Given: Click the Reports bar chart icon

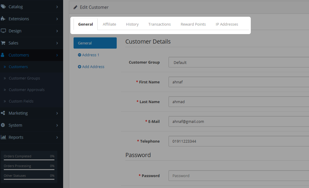Looking at the screenshot, I should pos(3,137).
